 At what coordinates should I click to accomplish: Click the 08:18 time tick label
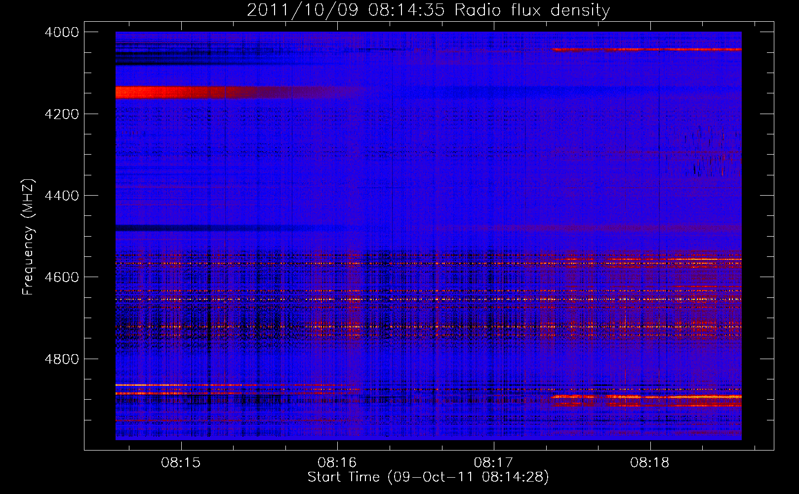[650, 463]
